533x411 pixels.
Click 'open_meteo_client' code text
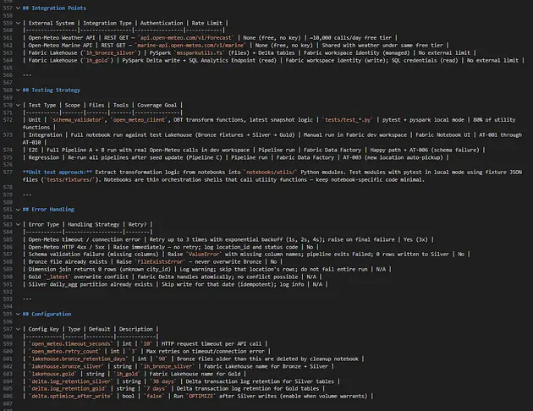coord(140,120)
